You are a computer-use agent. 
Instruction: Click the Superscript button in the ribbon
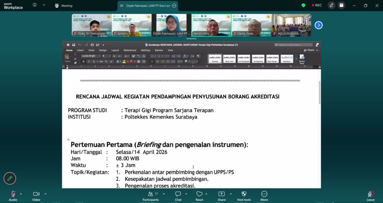pos(111,62)
